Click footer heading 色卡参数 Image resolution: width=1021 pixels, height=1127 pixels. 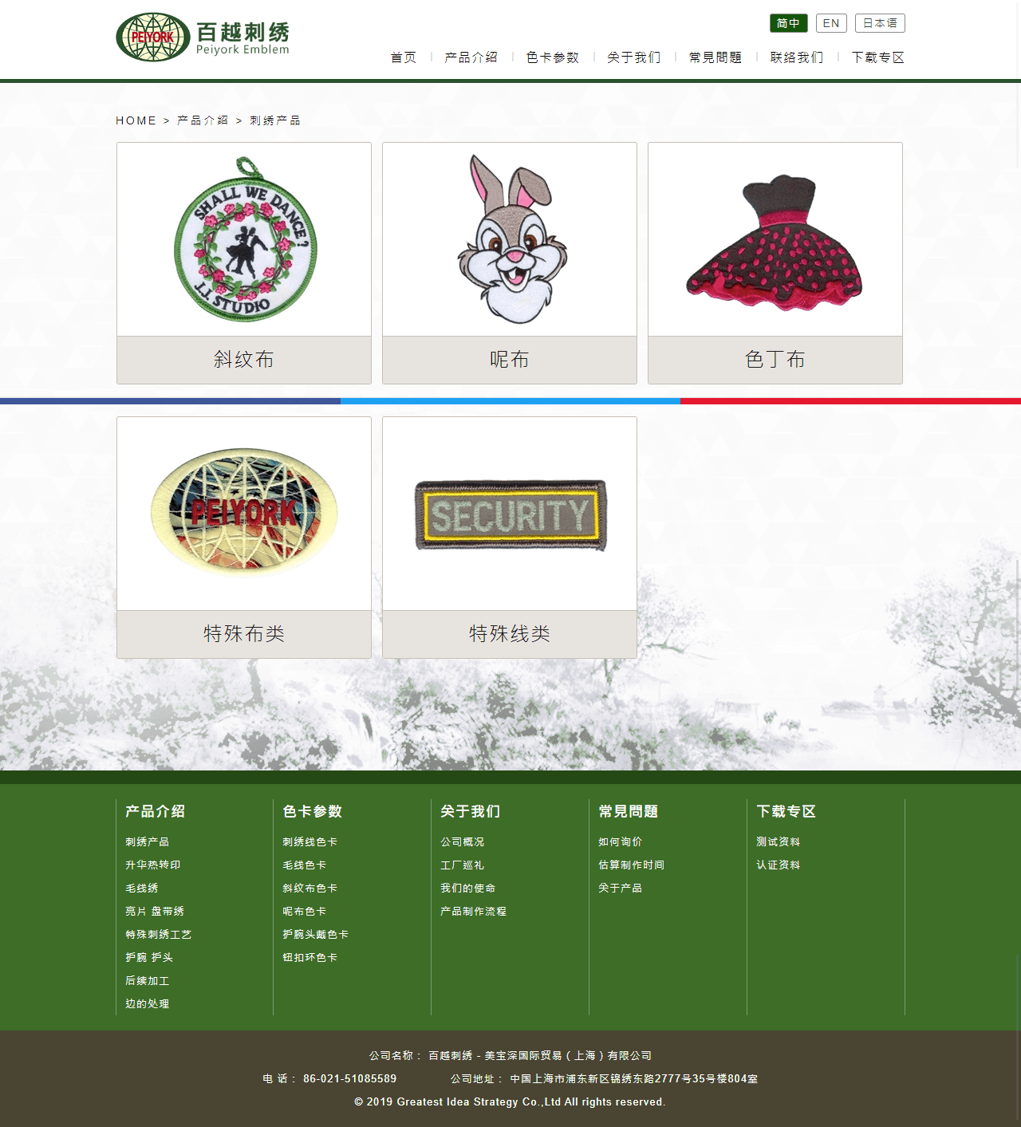(x=313, y=811)
